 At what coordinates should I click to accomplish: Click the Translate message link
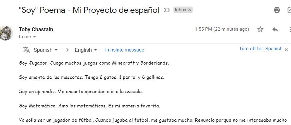tap(124, 50)
